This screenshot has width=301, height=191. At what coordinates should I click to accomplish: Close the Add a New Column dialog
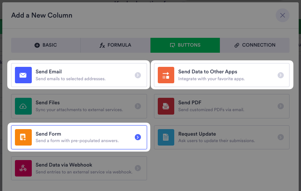tap(283, 15)
